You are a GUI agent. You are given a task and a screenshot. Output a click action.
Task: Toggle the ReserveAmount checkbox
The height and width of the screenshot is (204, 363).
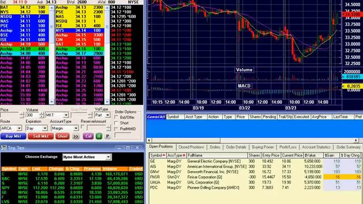pyautogui.click(x=83, y=127)
